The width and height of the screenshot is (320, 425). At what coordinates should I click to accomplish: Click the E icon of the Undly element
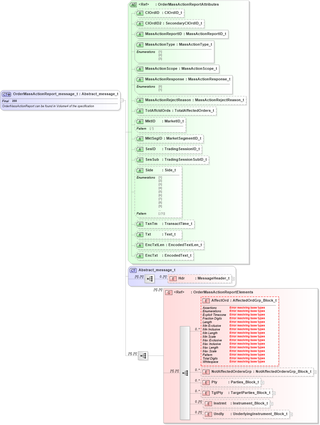(208, 414)
